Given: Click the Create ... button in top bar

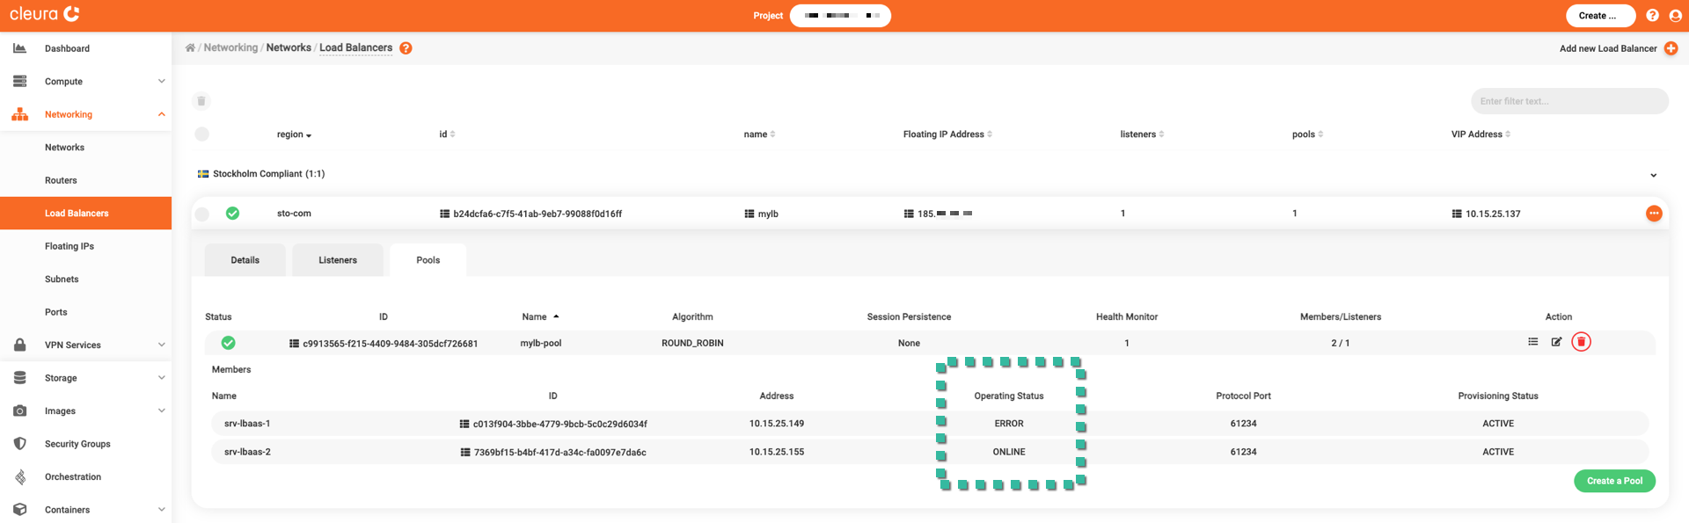Looking at the screenshot, I should (1600, 16).
